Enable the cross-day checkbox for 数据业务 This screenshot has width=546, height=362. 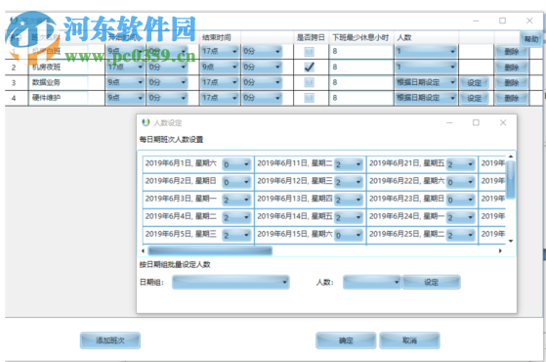pos(310,82)
